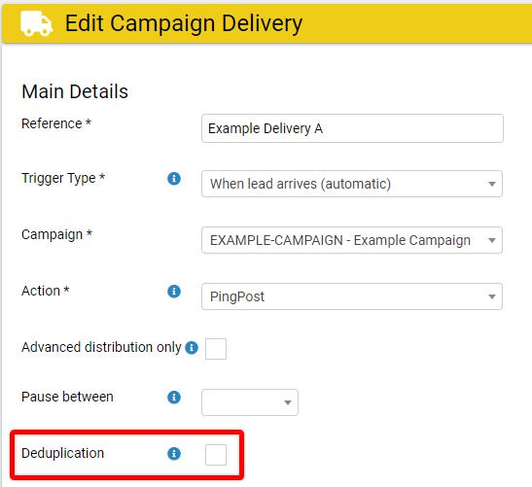This screenshot has width=532, height=487.
Task: Click the delivery truck icon in header
Action: (x=36, y=23)
